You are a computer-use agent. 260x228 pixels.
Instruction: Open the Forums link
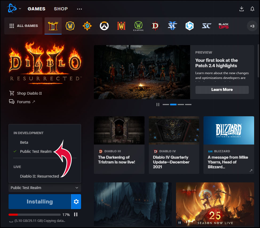[24, 102]
